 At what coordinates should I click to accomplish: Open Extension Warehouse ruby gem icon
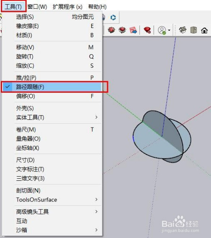pyautogui.click(x=147, y=30)
